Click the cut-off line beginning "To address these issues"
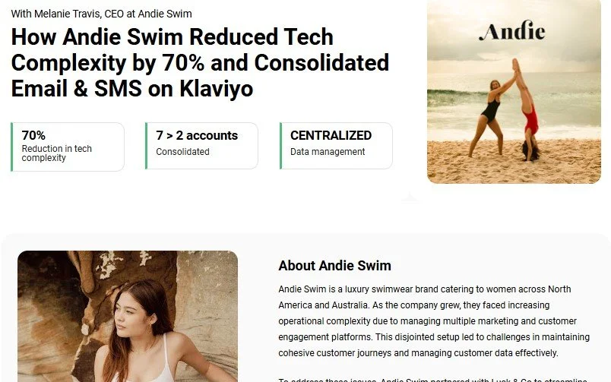Image resolution: width=611 pixels, height=382 pixels. pyautogui.click(x=432, y=380)
